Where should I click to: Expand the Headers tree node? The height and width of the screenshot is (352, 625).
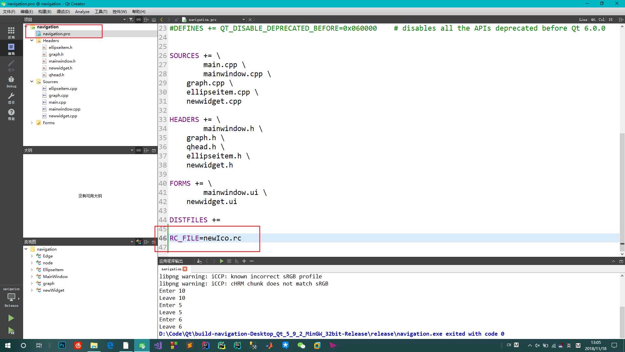coord(32,40)
